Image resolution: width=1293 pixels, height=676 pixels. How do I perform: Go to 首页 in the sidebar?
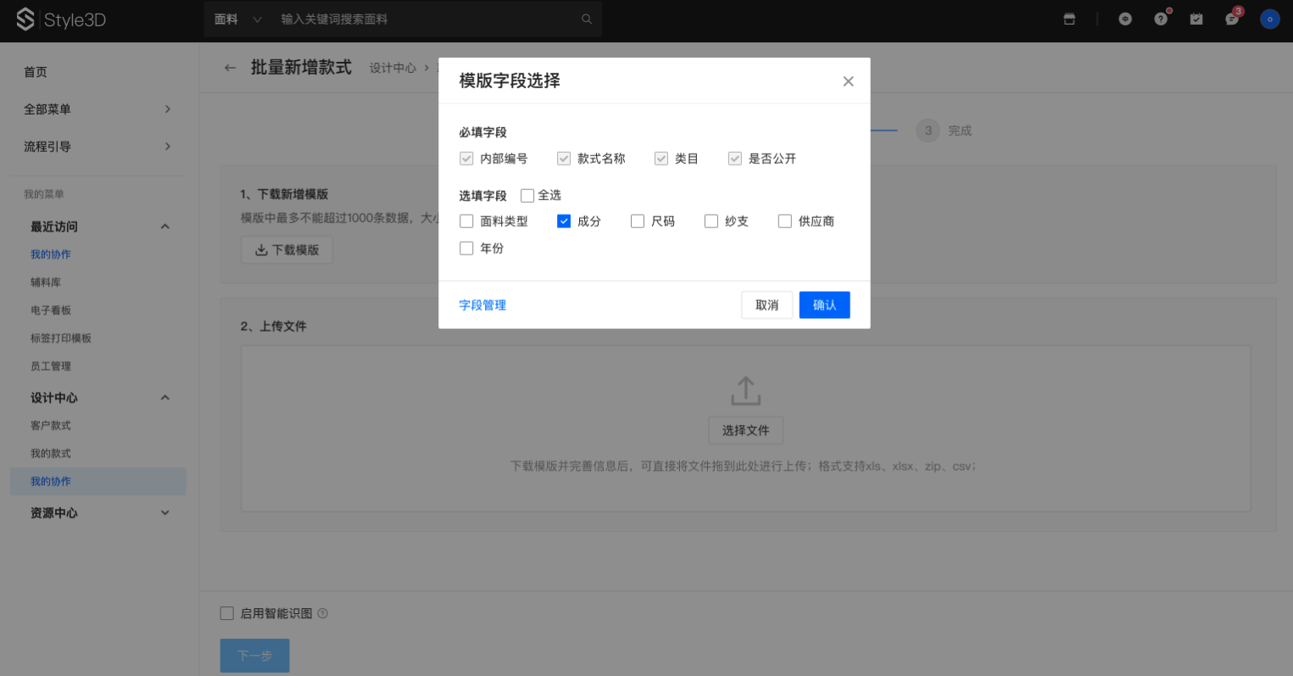tap(36, 72)
